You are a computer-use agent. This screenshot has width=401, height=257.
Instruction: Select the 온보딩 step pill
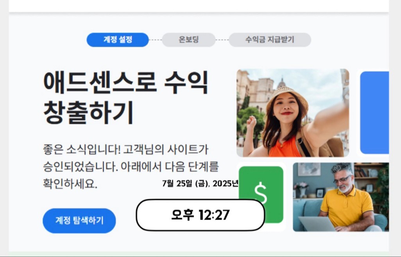(x=189, y=40)
